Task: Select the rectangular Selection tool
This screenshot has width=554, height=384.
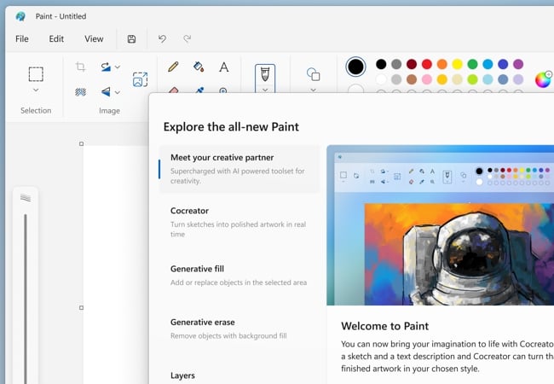Action: tap(36, 74)
